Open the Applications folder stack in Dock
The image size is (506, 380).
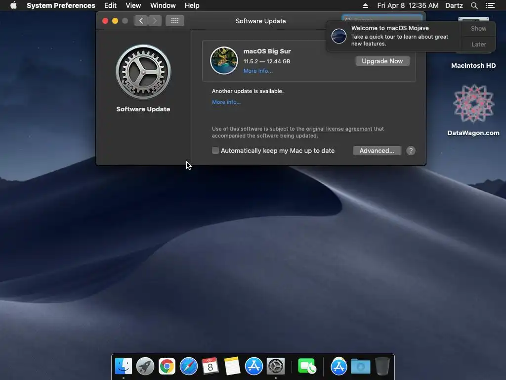click(338, 366)
